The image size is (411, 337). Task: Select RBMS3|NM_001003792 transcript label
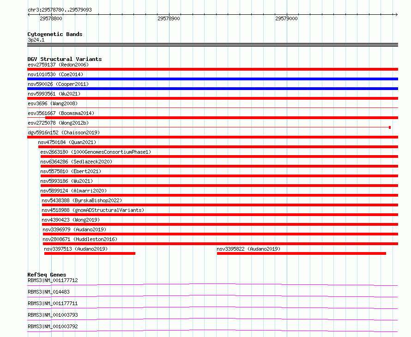tap(53, 326)
